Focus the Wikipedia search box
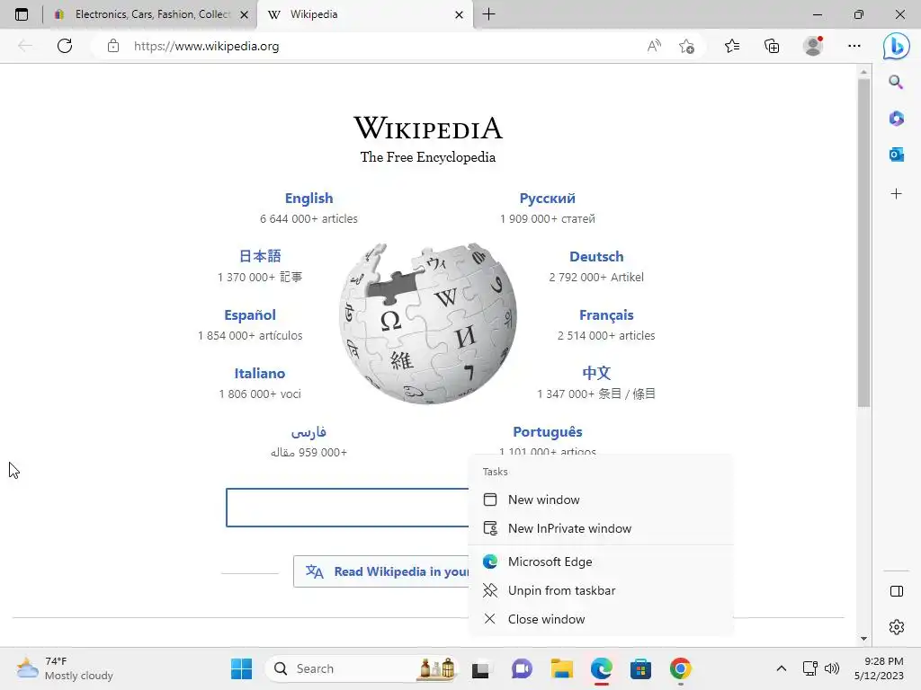The height and width of the screenshot is (690, 921). pyautogui.click(x=348, y=508)
